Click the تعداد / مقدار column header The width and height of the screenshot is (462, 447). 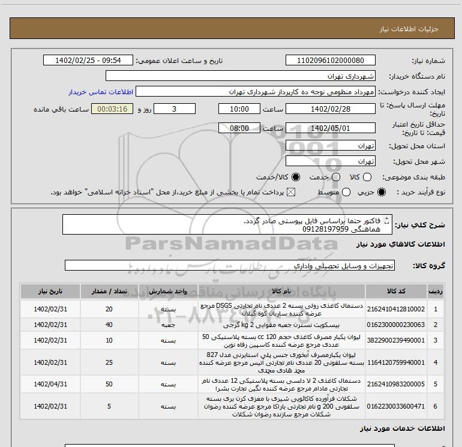coord(109,291)
